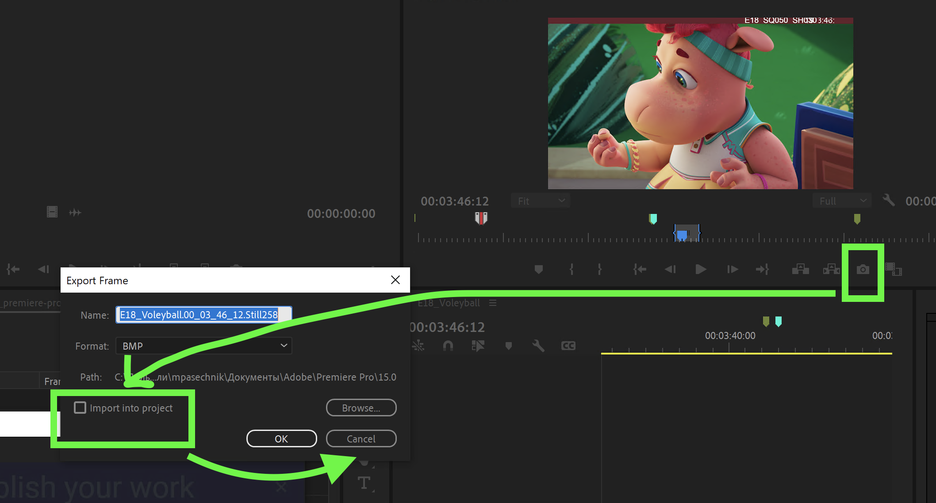Confirm export with OK button

(x=281, y=438)
